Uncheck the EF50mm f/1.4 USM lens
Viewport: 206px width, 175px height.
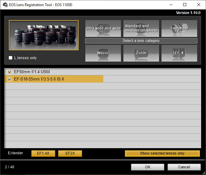pos(10,72)
